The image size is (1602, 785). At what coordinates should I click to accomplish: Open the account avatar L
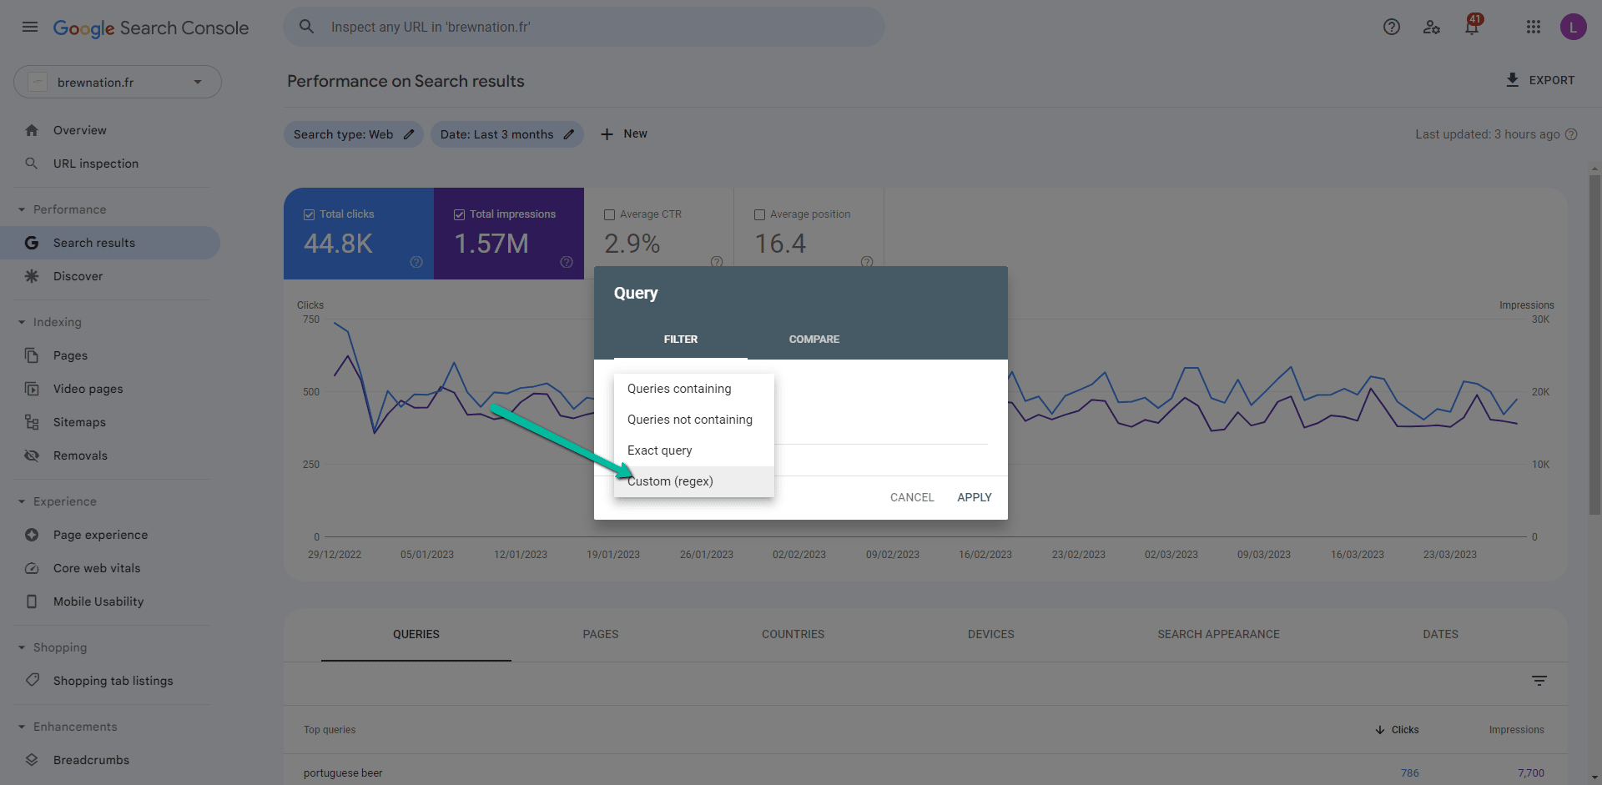[1574, 27]
